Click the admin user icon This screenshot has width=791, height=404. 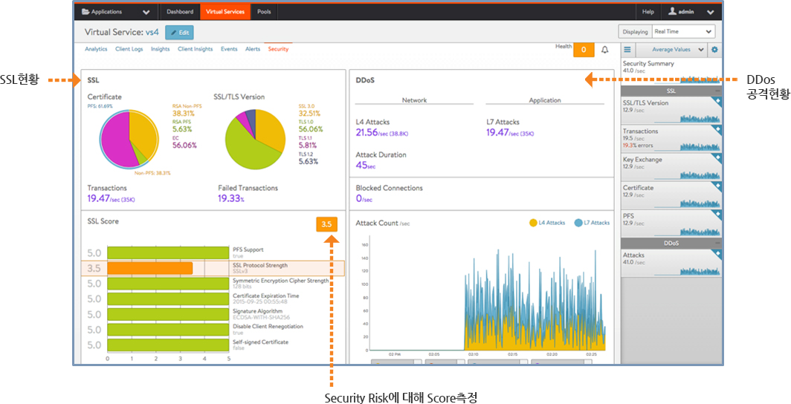pyautogui.click(x=672, y=11)
